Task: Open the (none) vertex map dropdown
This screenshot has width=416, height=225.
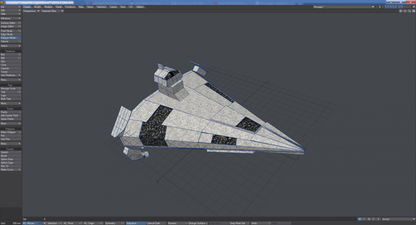Action: click(398, 219)
